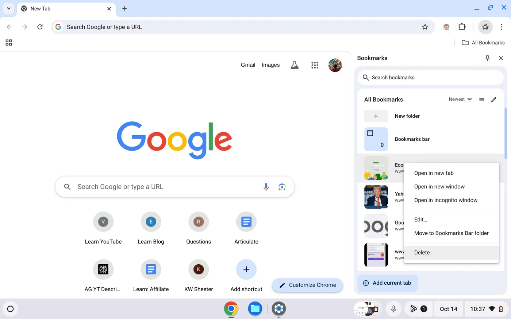The height and width of the screenshot is (319, 511).
Task: Open Learn: Affiliate shortcut
Action: point(151,276)
